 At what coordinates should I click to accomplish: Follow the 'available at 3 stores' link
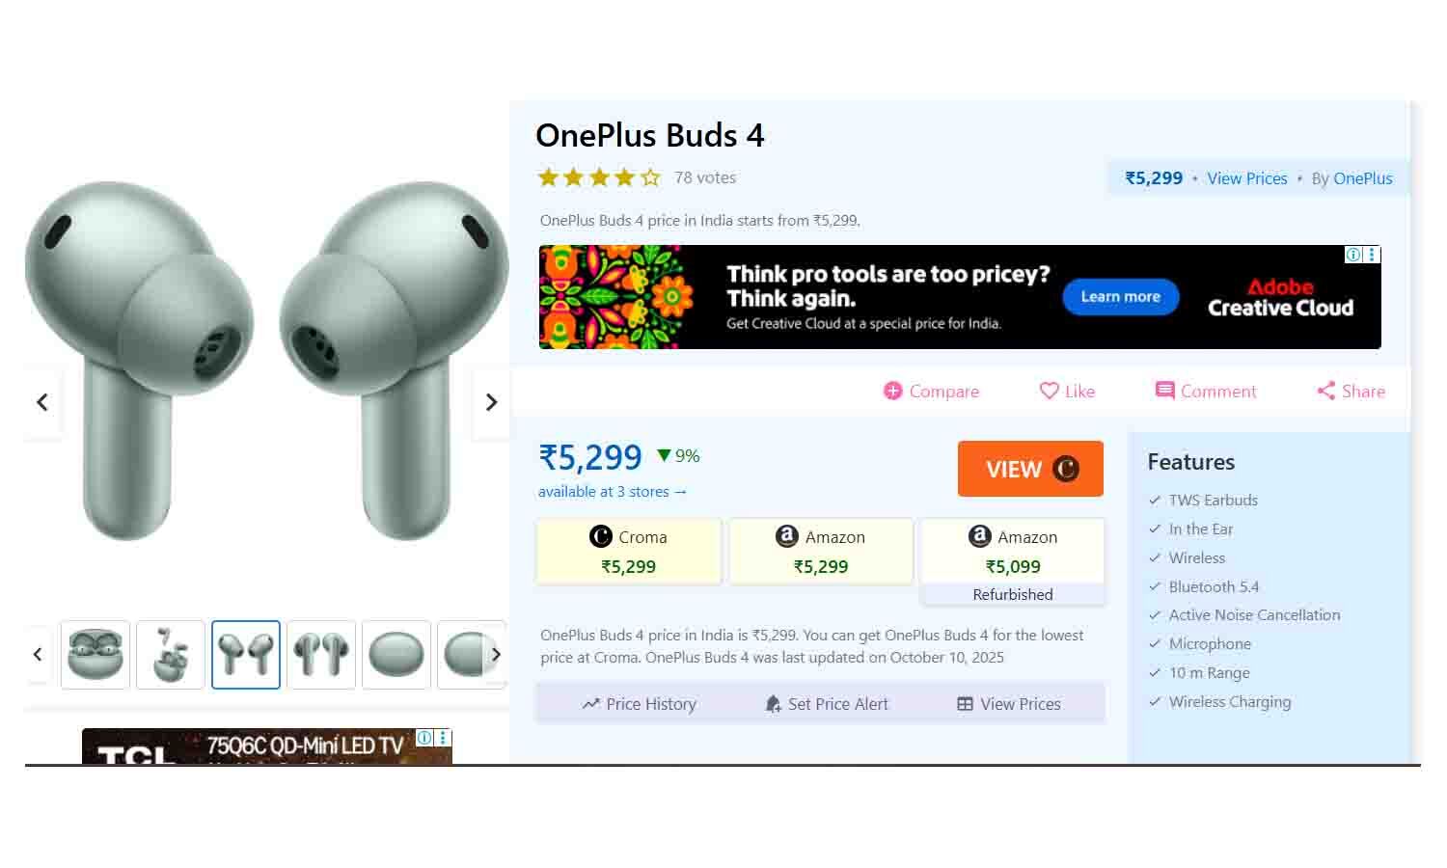[613, 492]
